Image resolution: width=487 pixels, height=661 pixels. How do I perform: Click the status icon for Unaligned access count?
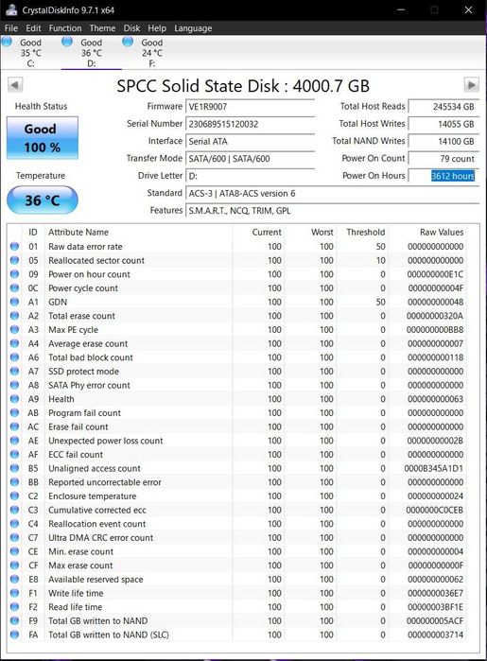(14, 468)
